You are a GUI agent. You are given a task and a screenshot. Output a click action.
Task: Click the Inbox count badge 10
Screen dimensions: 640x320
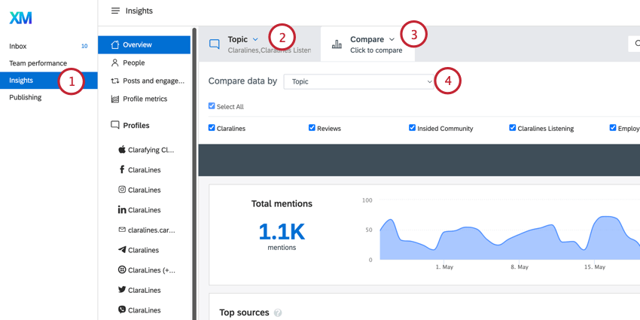(84, 46)
